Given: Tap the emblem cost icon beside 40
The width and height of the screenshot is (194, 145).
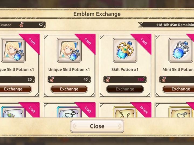Looking at the screenshot, I should [51, 79].
